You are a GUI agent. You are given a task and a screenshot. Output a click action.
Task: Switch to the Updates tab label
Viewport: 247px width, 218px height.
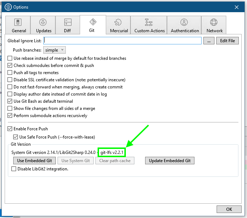[x=44, y=30]
